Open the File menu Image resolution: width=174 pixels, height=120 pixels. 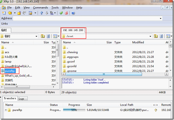[x=9, y=7]
